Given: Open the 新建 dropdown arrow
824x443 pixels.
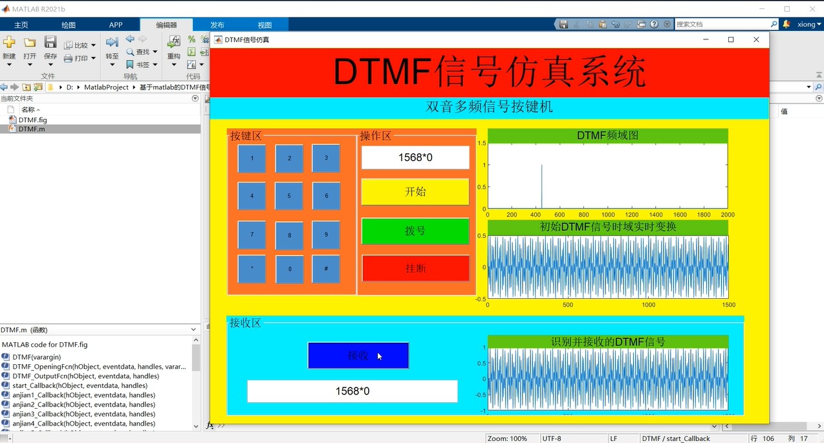Looking at the screenshot, I should point(9,65).
